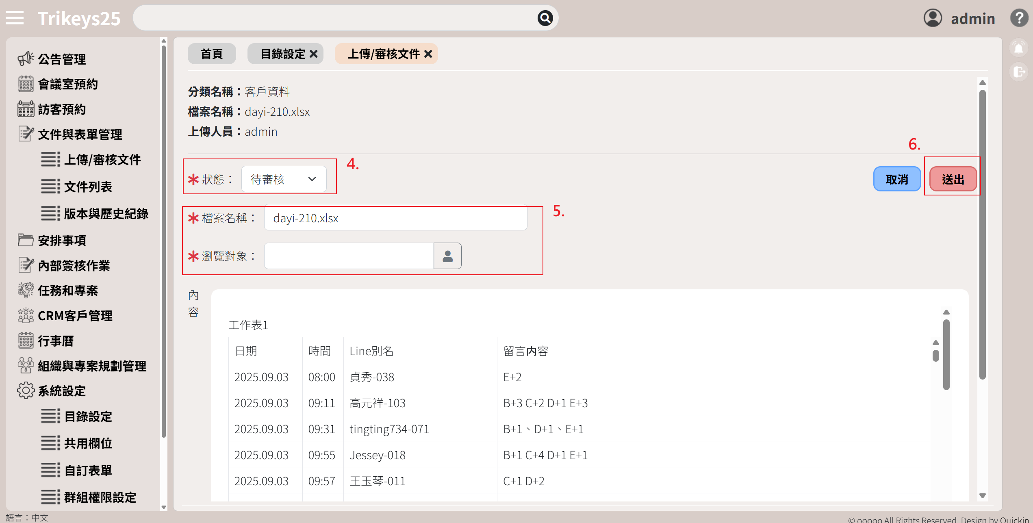The image size is (1033, 523).
Task: Close the 上傳/審核文件 tab
Action: (428, 54)
